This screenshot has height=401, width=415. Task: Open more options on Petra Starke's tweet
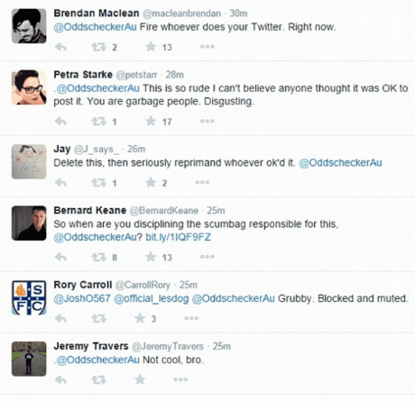coord(207,121)
